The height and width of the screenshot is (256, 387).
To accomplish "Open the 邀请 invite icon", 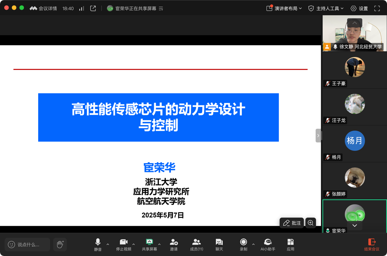I will (x=174, y=244).
